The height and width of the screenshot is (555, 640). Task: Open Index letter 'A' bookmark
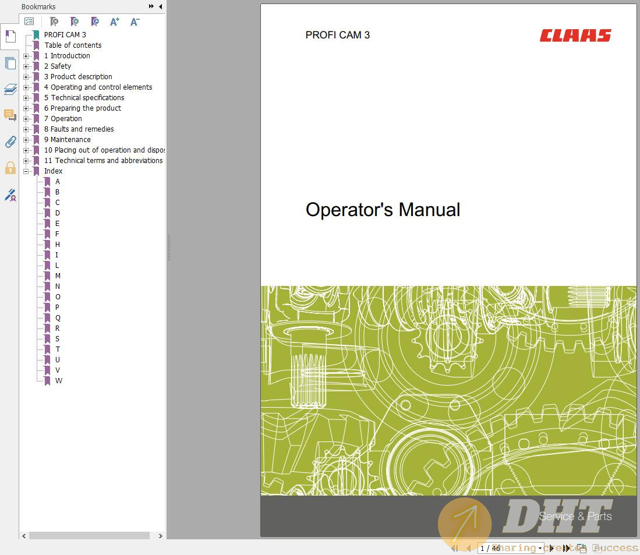click(x=58, y=182)
